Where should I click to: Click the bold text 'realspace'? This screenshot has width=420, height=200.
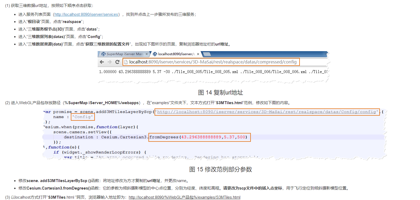pyautogui.click(x=72, y=22)
